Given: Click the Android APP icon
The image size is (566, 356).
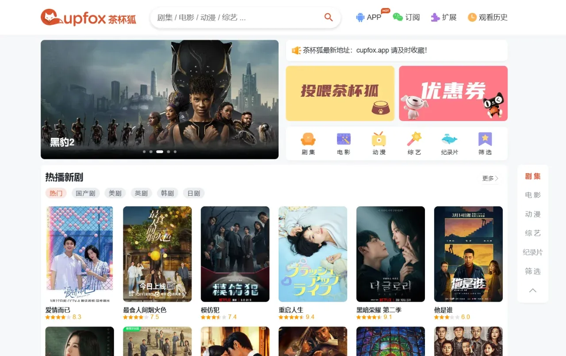Looking at the screenshot, I should (360, 17).
